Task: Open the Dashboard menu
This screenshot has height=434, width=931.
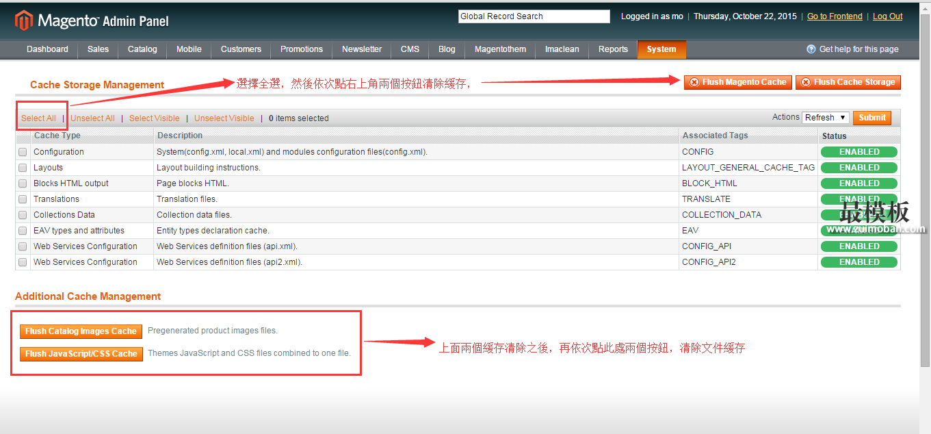Action: pyautogui.click(x=47, y=49)
